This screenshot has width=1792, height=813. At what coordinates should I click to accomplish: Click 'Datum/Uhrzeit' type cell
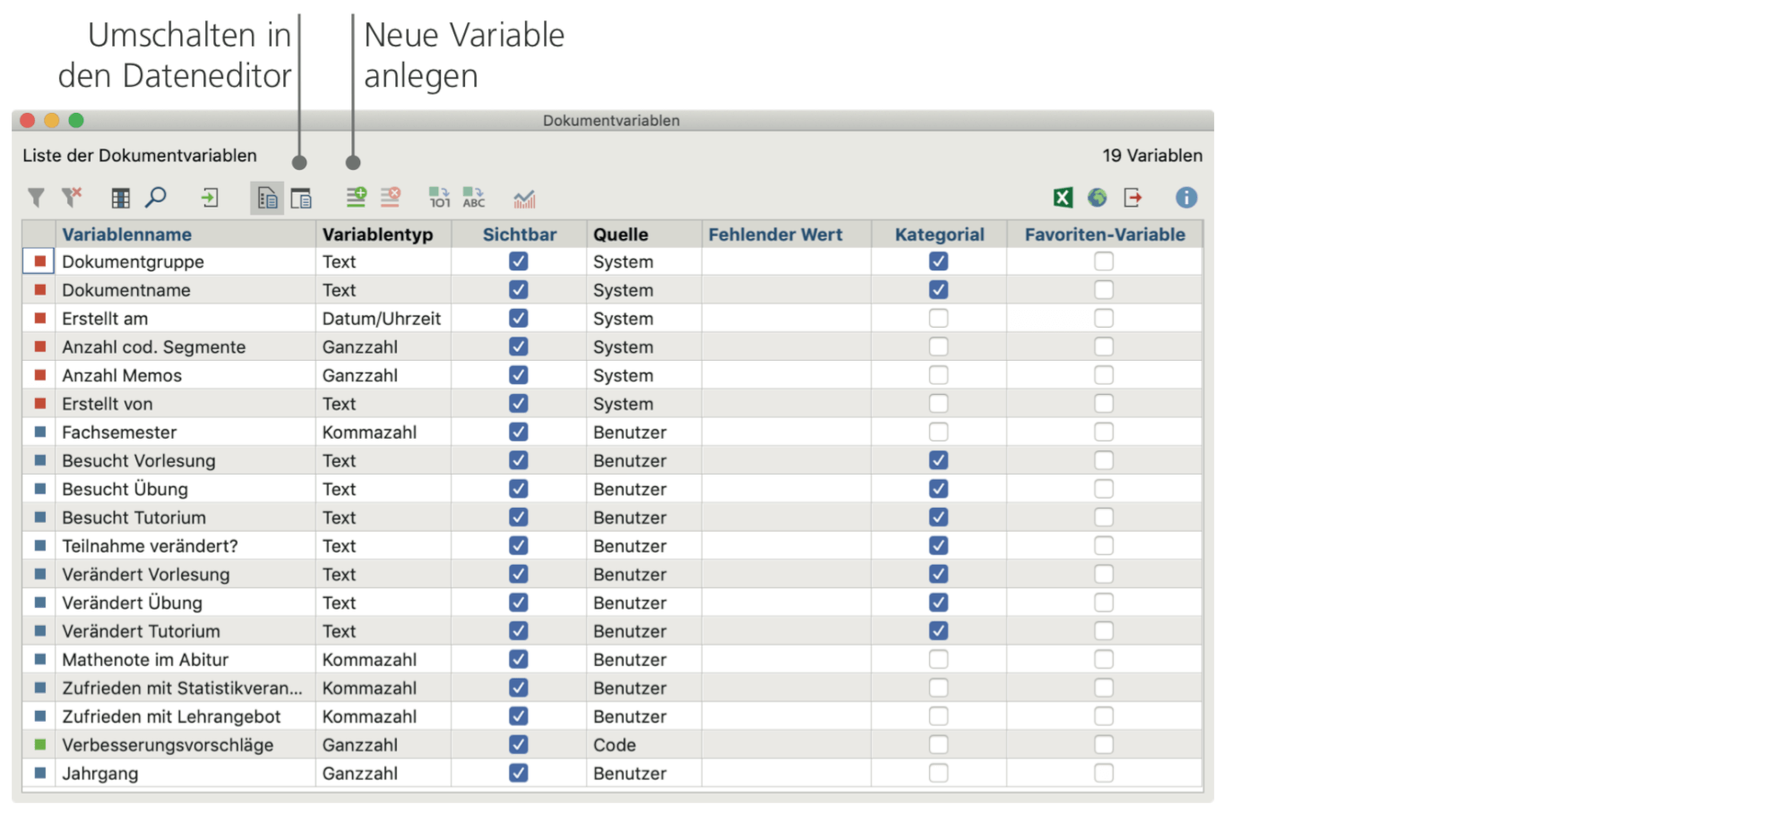point(382,319)
